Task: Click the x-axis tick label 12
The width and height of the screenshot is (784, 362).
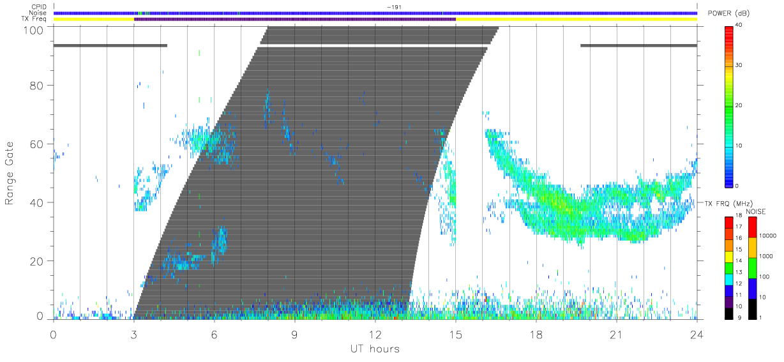Action: pyautogui.click(x=375, y=333)
